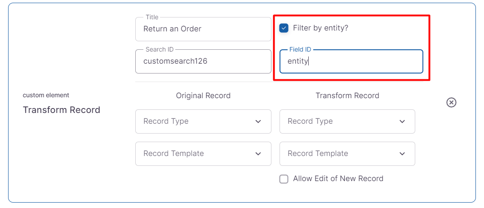Open Record Type dropdown under Original Record
The height and width of the screenshot is (208, 484).
click(198, 121)
